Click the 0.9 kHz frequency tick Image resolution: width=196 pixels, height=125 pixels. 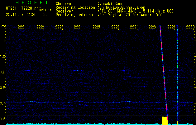point(3,72)
